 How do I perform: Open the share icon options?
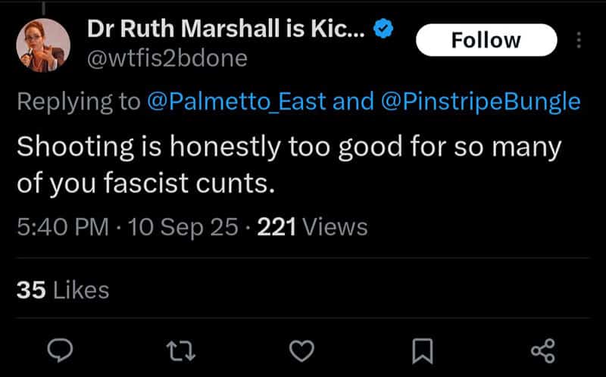543,351
